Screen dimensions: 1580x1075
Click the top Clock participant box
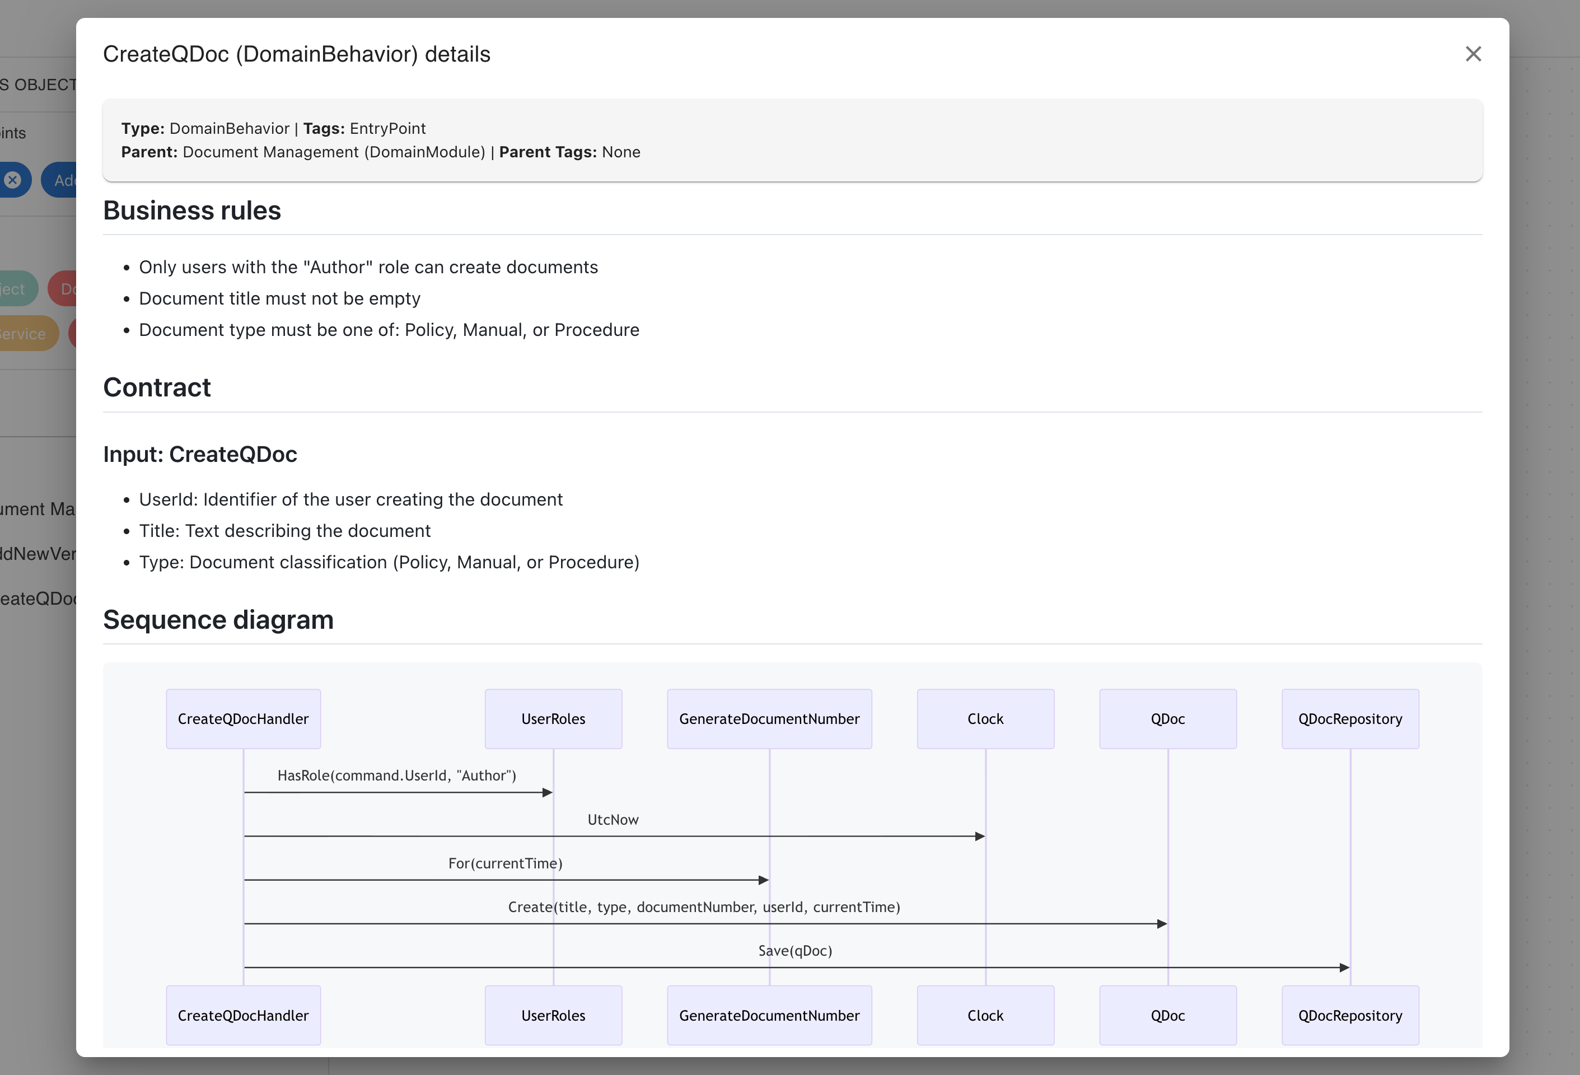(x=985, y=719)
